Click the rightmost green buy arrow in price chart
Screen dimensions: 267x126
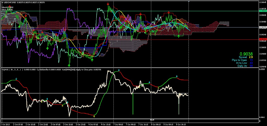(178, 36)
